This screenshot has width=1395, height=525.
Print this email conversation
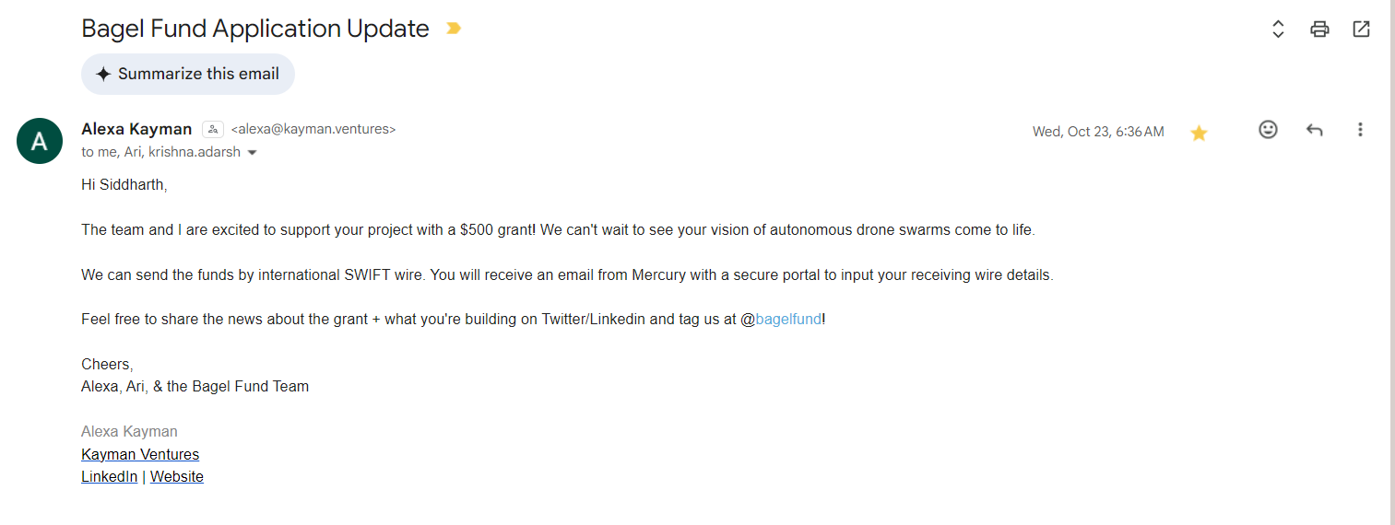[x=1319, y=29]
